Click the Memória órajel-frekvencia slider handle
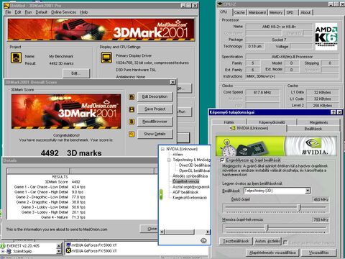The image size is (345, 259). (267, 227)
